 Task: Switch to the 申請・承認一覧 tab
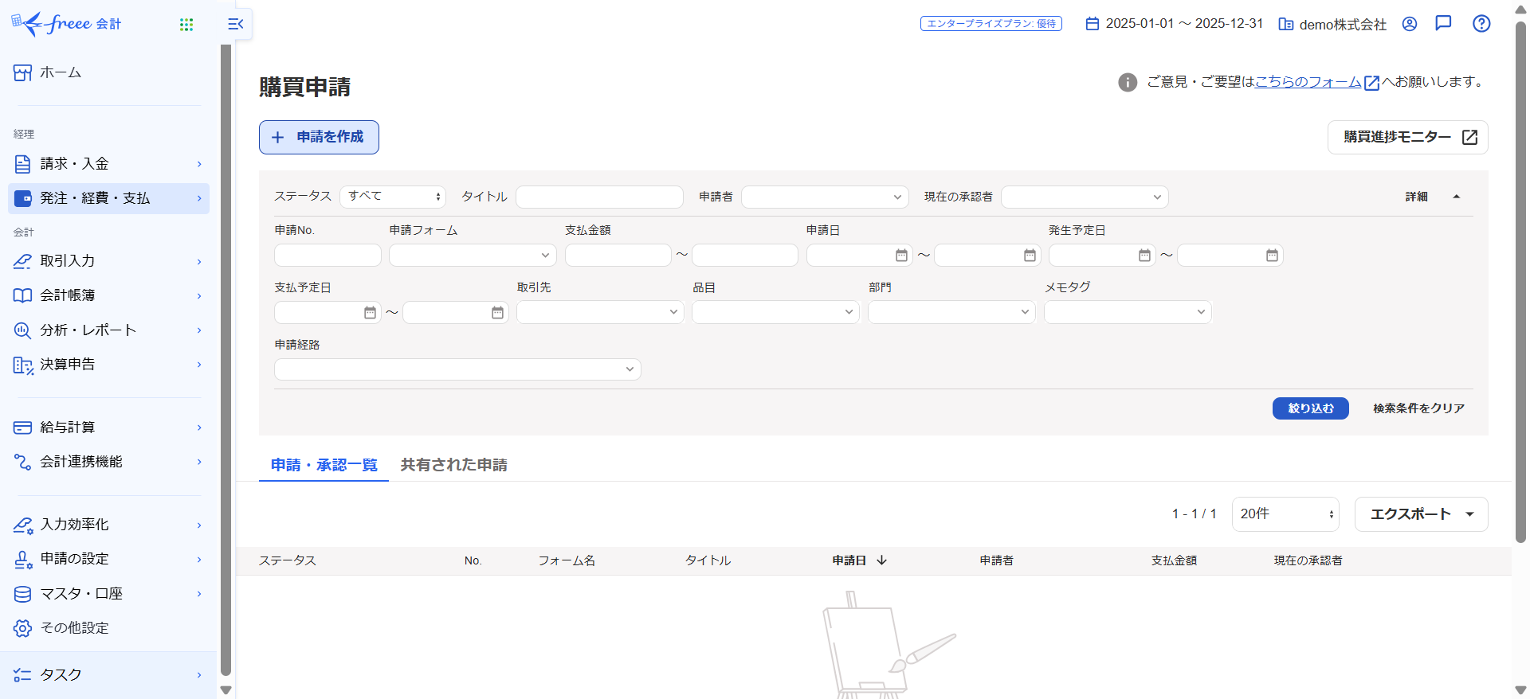pos(324,465)
